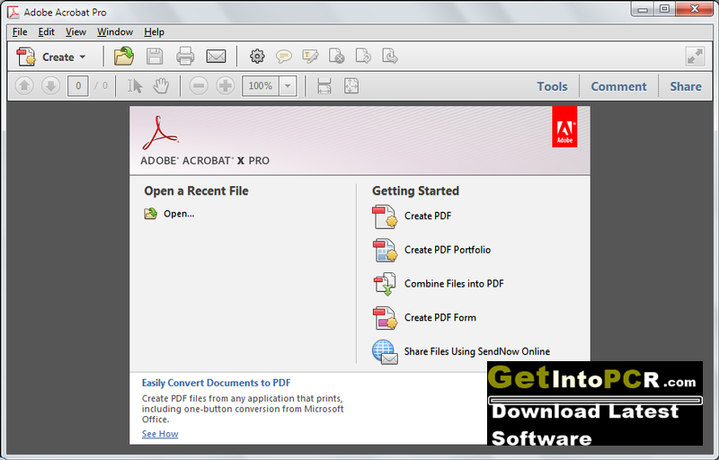719x460 pixels.
Task: Toggle read mode with expand arrows icon
Action: coord(695,57)
